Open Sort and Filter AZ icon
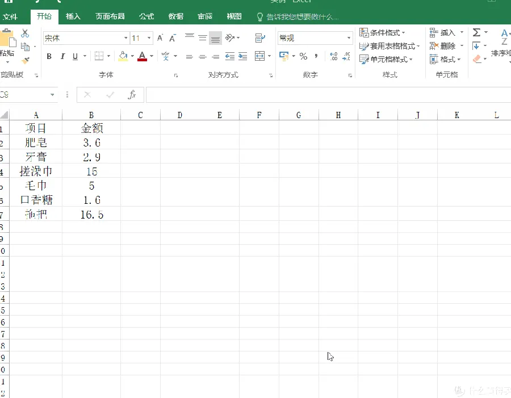The width and height of the screenshot is (511, 398). [504, 37]
